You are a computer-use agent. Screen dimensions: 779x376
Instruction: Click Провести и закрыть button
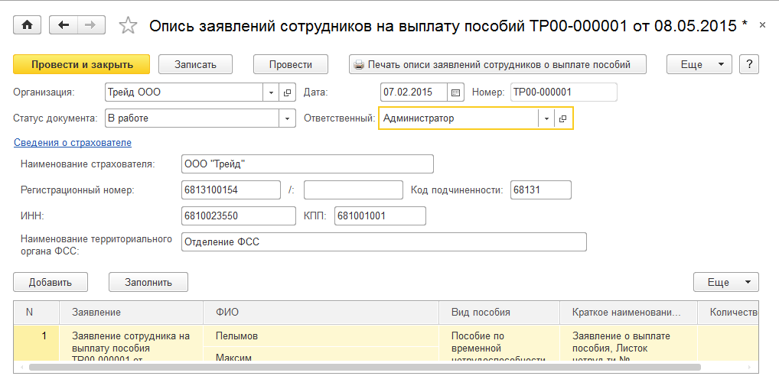pyautogui.click(x=83, y=64)
